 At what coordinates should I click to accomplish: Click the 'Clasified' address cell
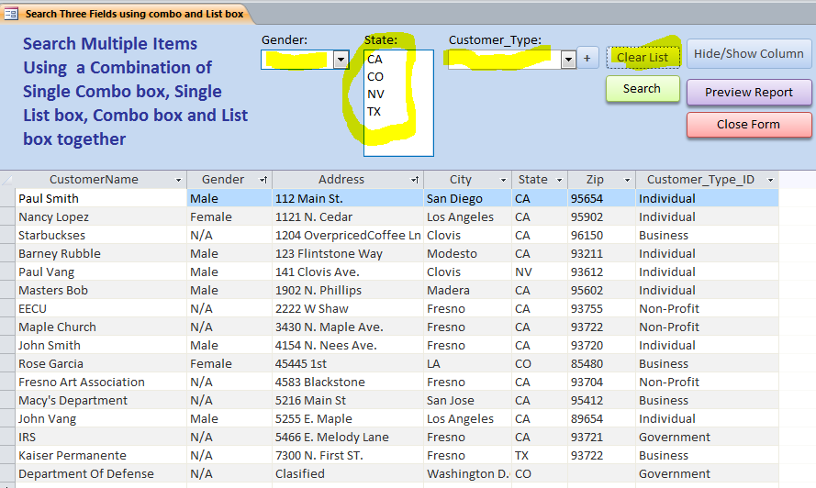tap(348, 473)
